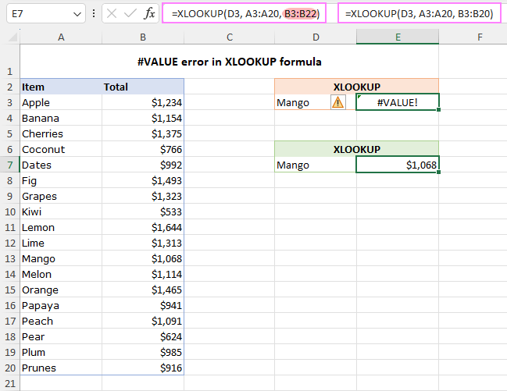
Task: Click the error warning icon beside Mango
Action: (338, 102)
